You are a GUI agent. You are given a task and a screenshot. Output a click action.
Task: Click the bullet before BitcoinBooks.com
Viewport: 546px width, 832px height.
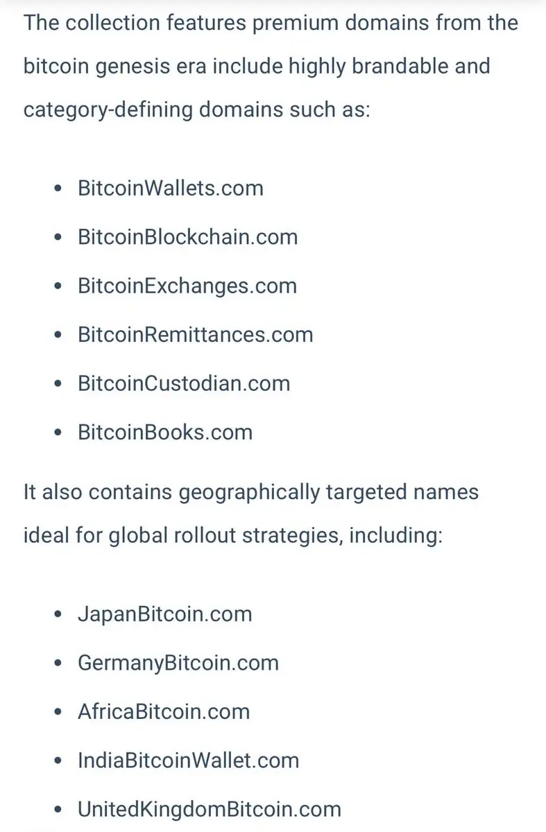(x=58, y=433)
